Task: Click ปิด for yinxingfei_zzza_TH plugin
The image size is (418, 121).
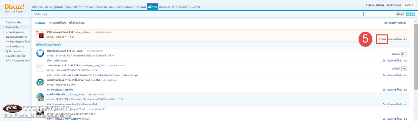Action: click(384, 75)
